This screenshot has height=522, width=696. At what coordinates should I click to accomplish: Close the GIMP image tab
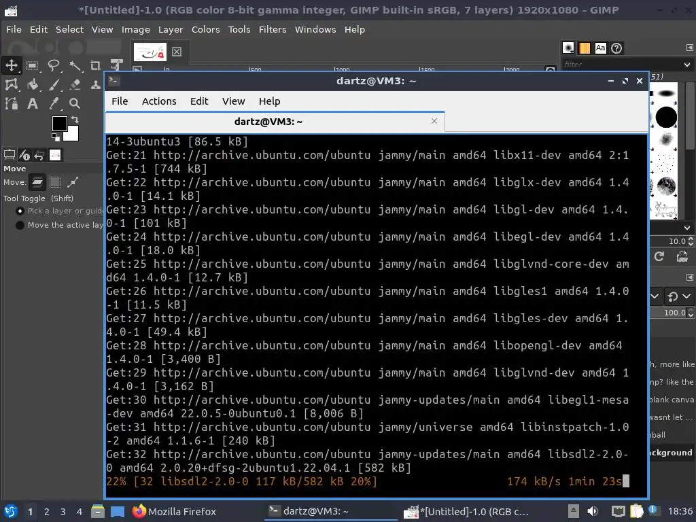(177, 52)
